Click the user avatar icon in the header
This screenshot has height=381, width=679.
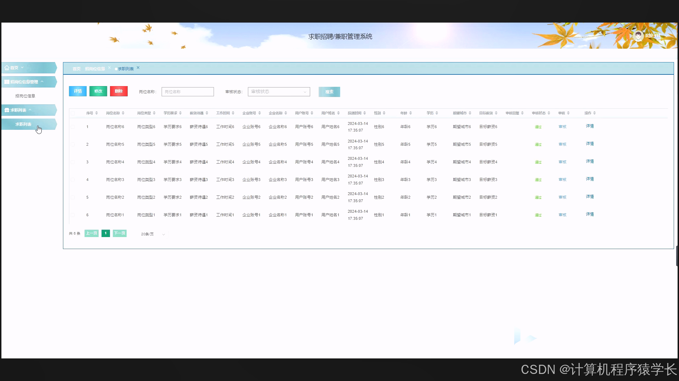pos(638,36)
